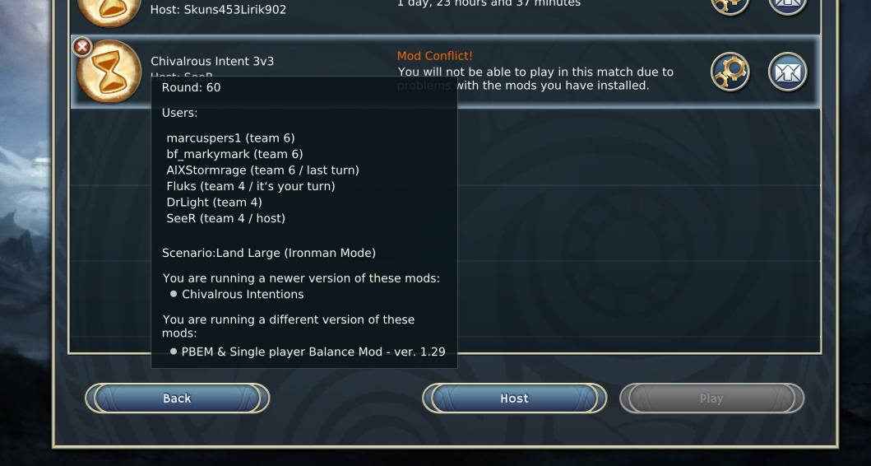Screen dimensions: 871x466
Task: Click the greyed-out Play button
Action: [711, 398]
